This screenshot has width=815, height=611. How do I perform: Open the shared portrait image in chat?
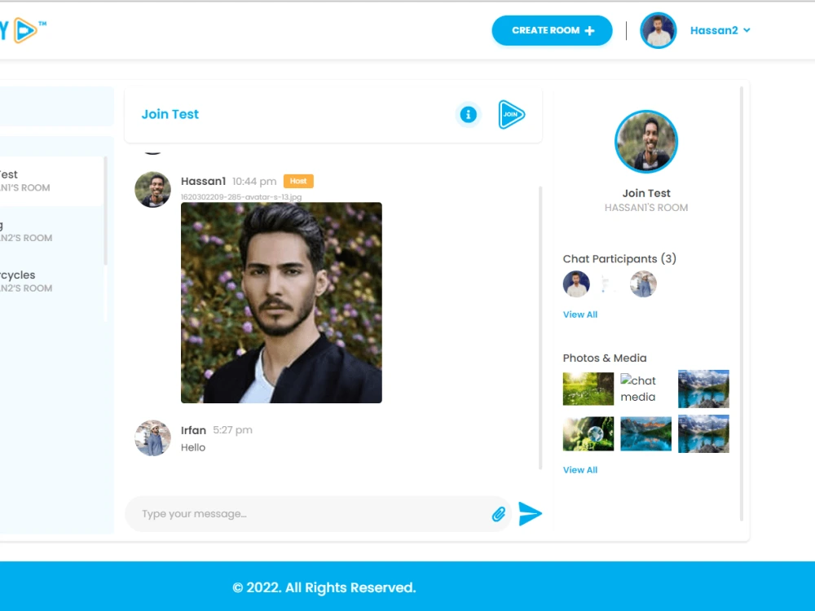tap(281, 302)
